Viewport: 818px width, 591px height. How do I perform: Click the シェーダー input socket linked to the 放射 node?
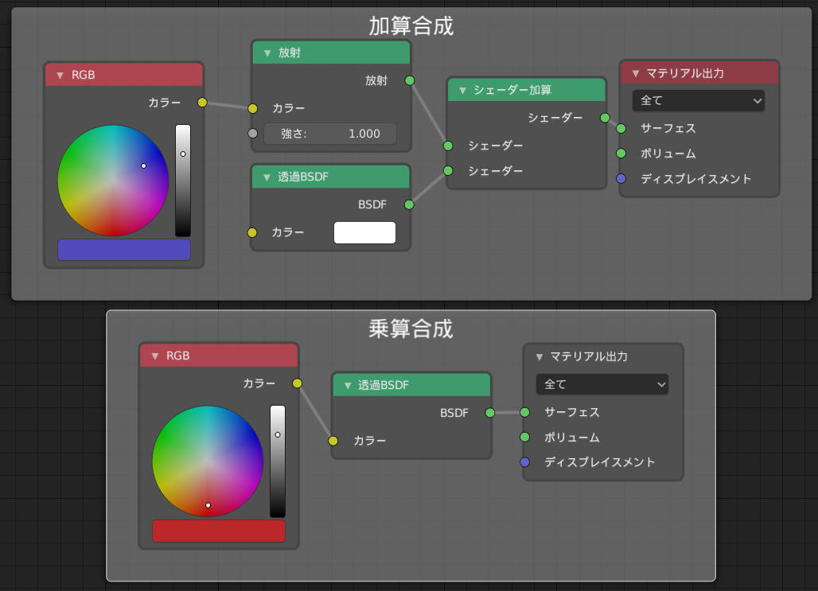448,146
